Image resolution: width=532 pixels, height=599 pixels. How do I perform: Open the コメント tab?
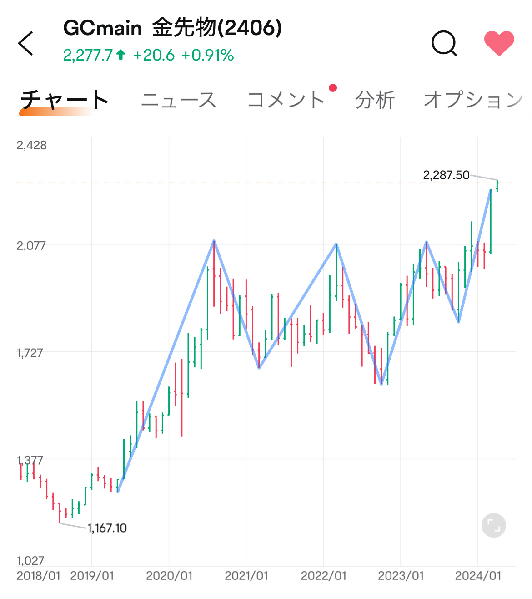tap(286, 100)
